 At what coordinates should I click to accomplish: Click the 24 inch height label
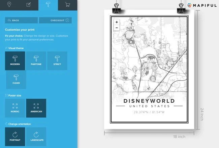tap(202, 114)
